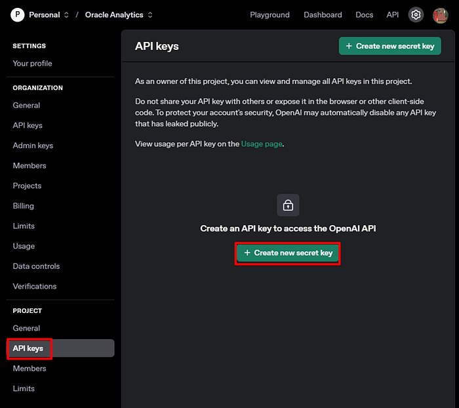Open the user avatar menu
459x408 pixels.
[x=440, y=15]
